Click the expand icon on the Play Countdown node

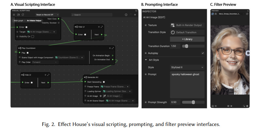(113, 48)
